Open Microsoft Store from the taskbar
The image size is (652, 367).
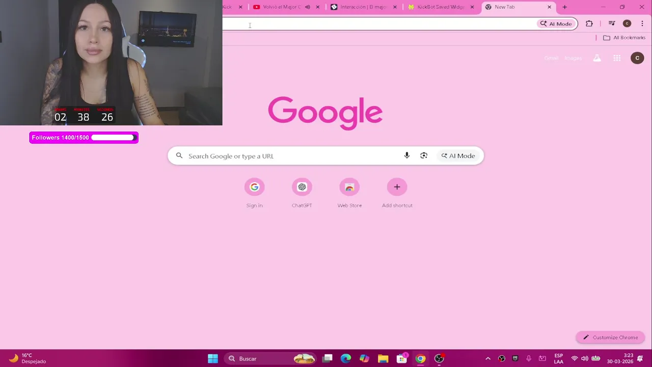pyautogui.click(x=402, y=359)
